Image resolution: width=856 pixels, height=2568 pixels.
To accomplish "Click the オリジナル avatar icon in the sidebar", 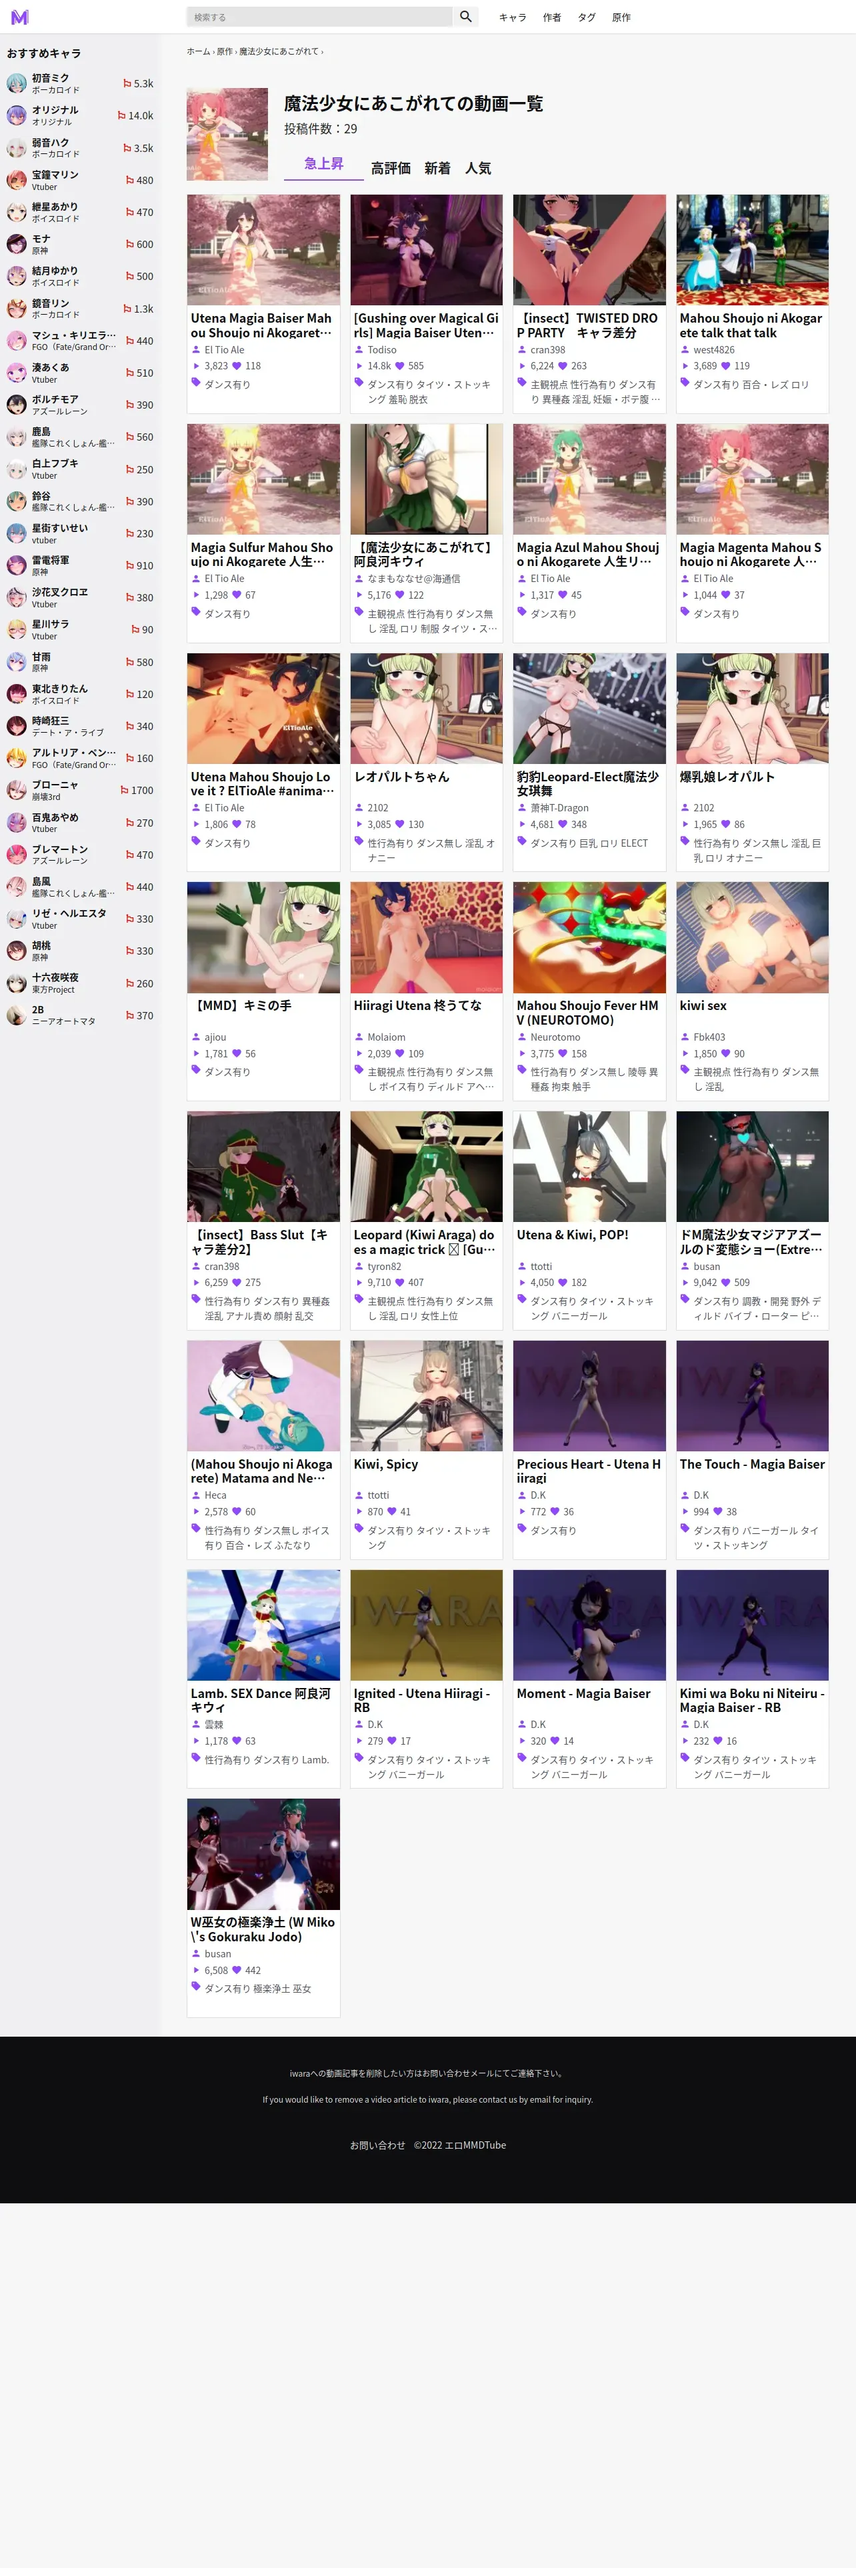I will [17, 115].
